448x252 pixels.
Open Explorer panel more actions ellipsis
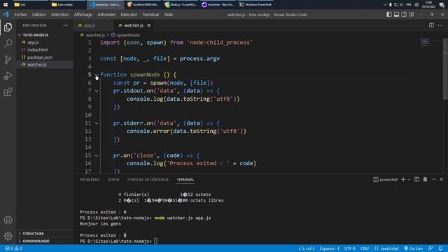(66, 25)
